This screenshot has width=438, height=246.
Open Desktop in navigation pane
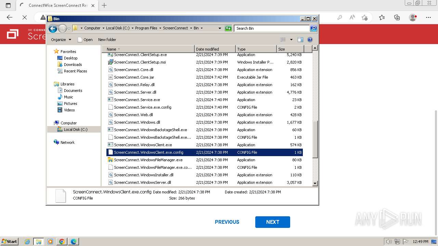pos(70,58)
